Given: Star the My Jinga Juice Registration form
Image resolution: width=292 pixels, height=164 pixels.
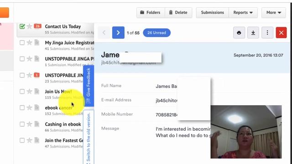Looking at the screenshot, I should [x=29, y=42].
